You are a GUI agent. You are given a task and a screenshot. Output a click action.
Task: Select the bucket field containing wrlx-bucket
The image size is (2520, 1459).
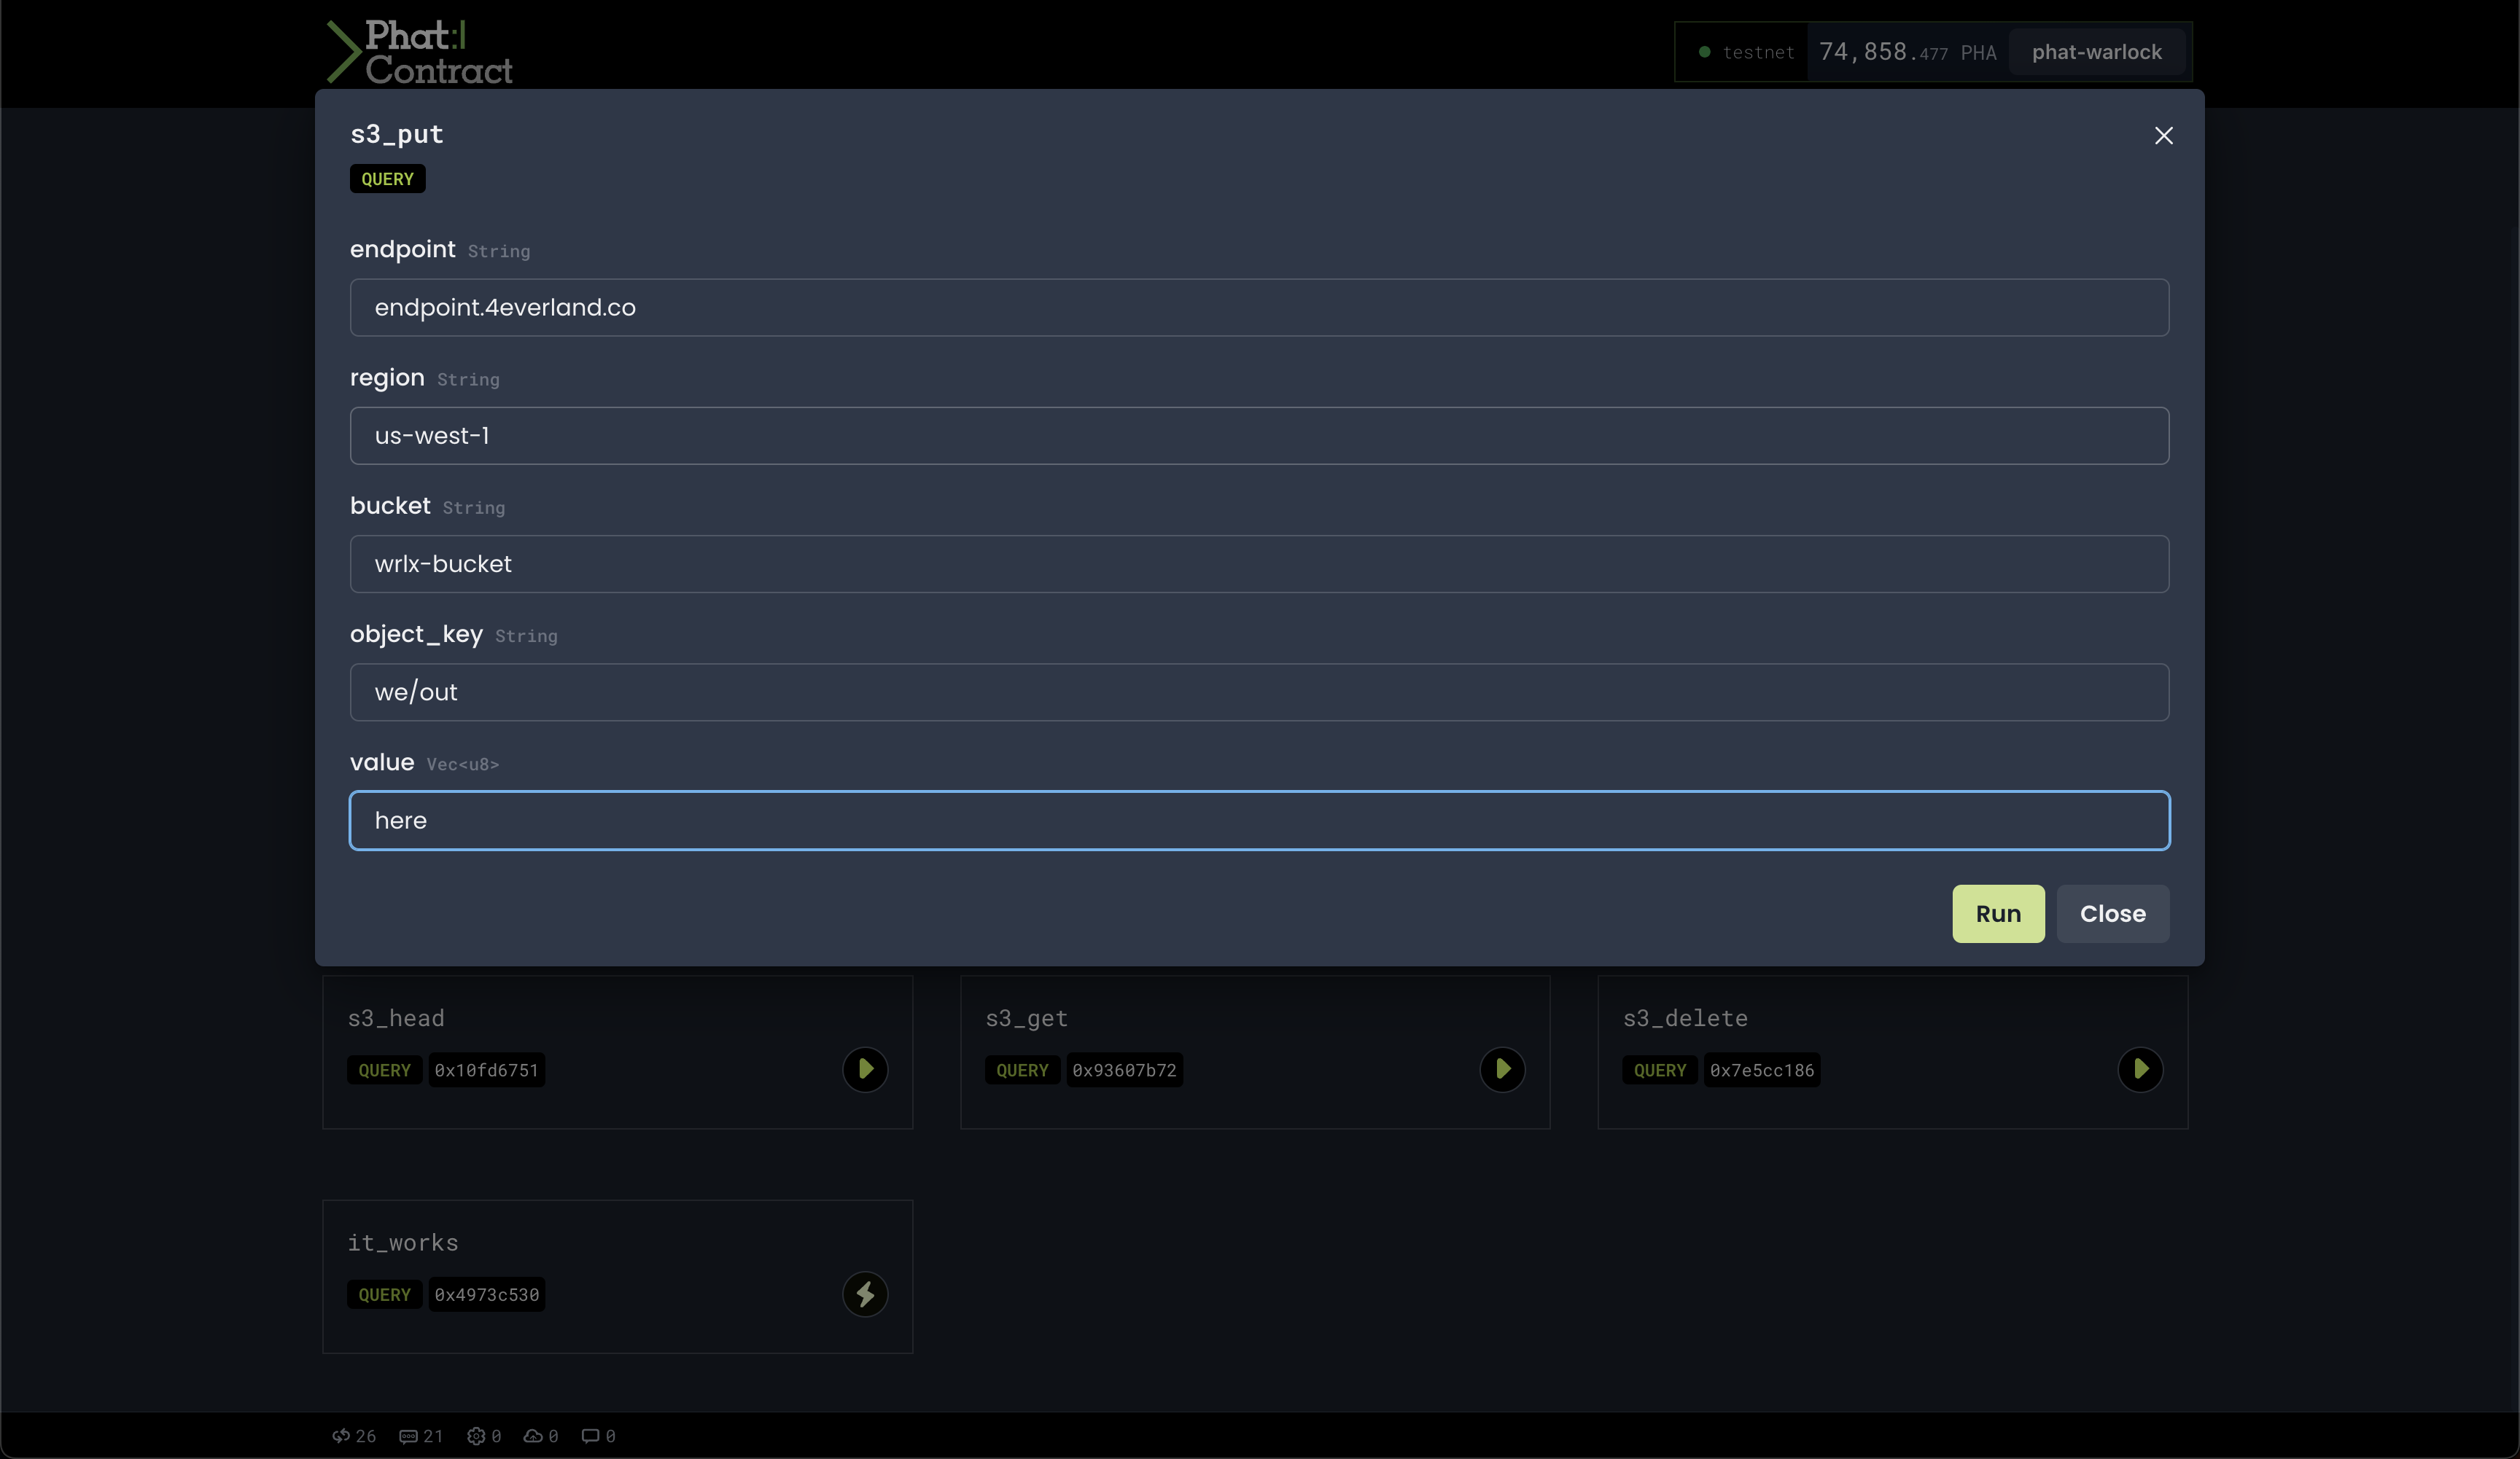(1258, 563)
